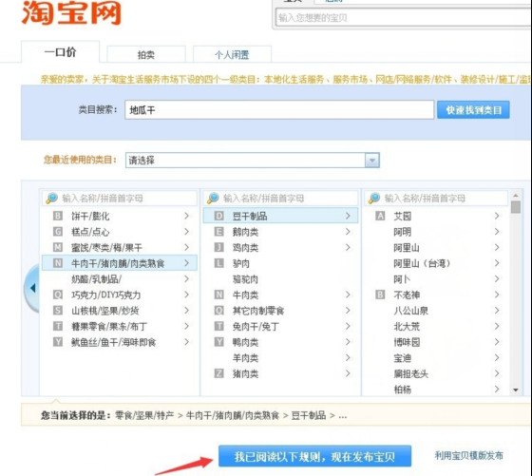Choose brand 八公山泉
The image size is (532, 476).
pos(436,311)
